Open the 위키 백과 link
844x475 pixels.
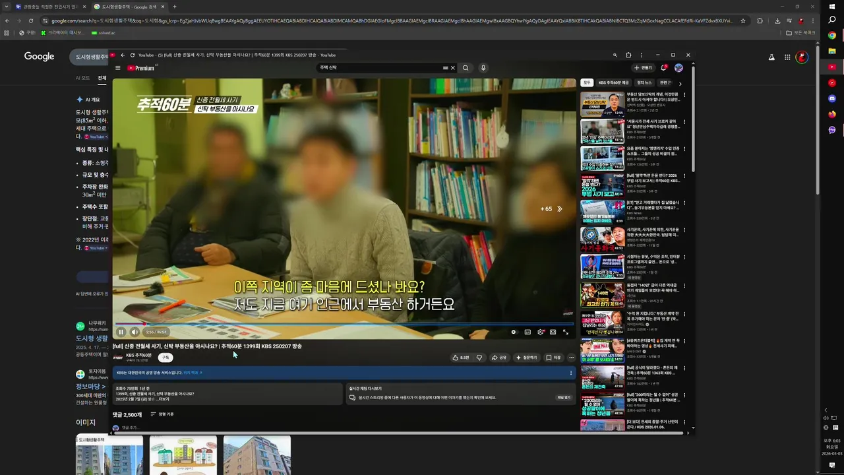click(x=193, y=373)
